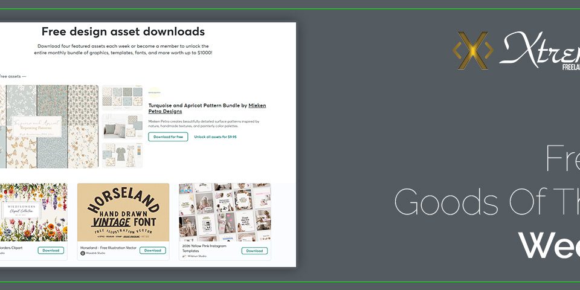Image resolution: width=580 pixels, height=290 pixels.
Task: Download the Horseland Free Illustration Vector
Action: [x=152, y=250]
